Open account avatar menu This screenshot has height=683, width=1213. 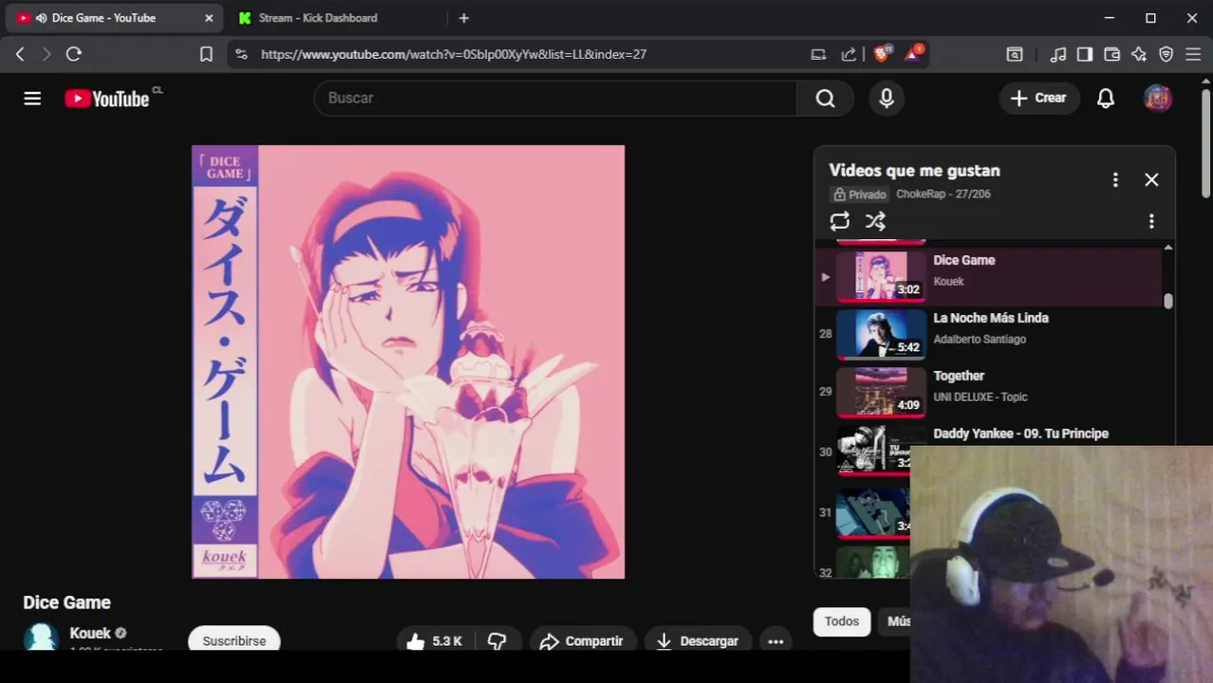click(1158, 98)
